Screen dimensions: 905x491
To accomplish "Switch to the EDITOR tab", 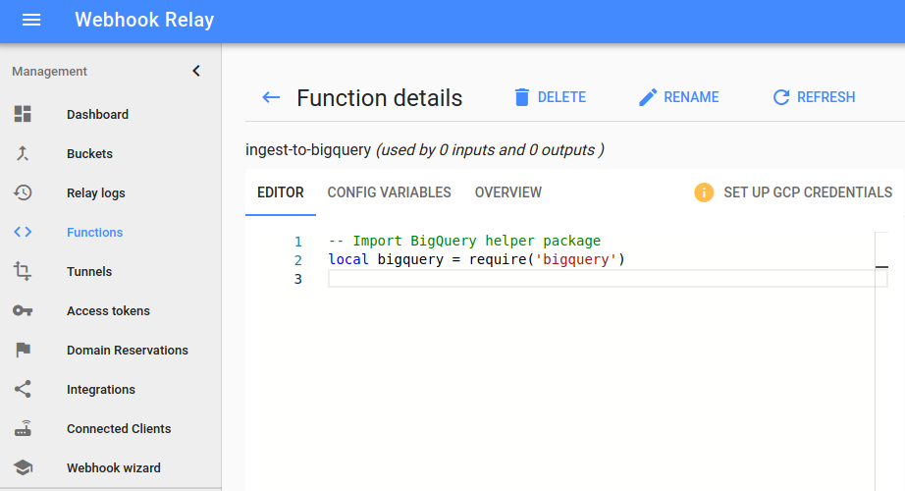I will (x=281, y=192).
